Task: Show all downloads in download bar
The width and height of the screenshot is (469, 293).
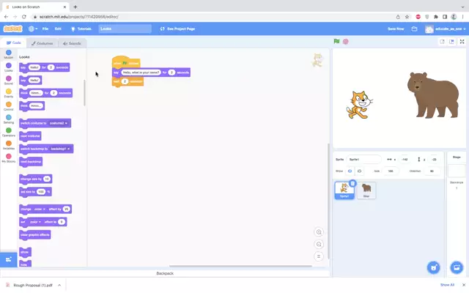Action: (x=447, y=285)
